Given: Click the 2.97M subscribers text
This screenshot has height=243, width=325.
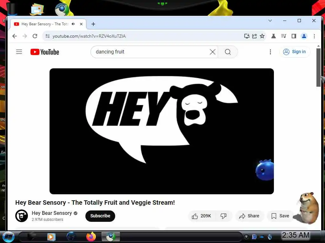Looking at the screenshot, I should (47, 220).
